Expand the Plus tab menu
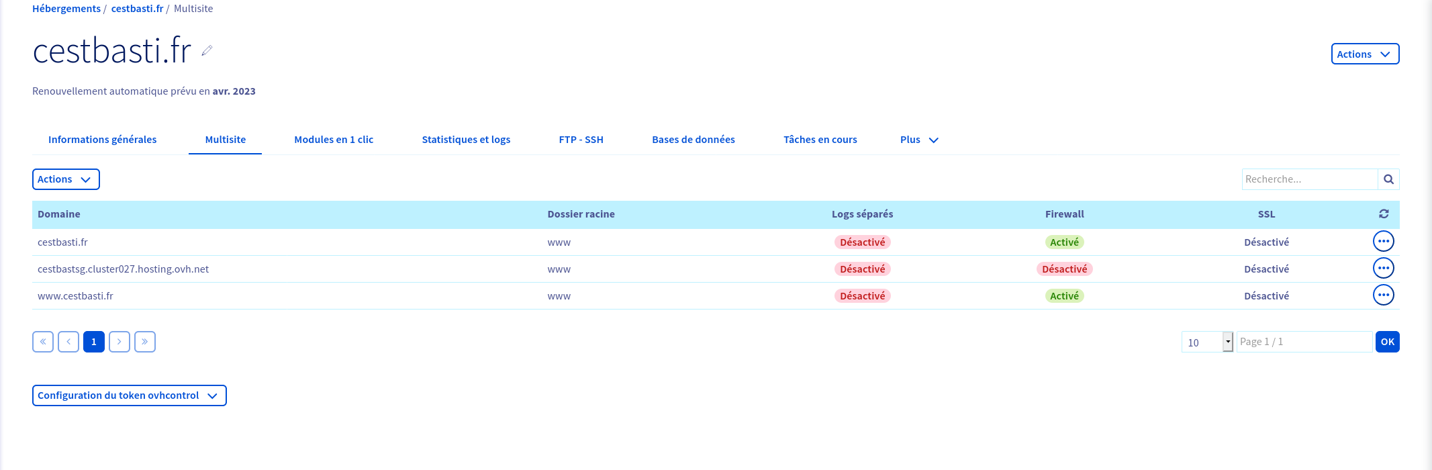Screen dimensions: 1432x470 (918, 140)
